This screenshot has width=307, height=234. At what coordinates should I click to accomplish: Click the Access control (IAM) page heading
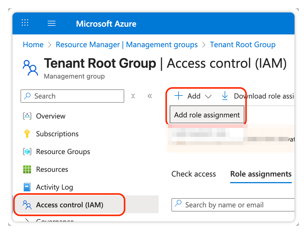(x=227, y=63)
